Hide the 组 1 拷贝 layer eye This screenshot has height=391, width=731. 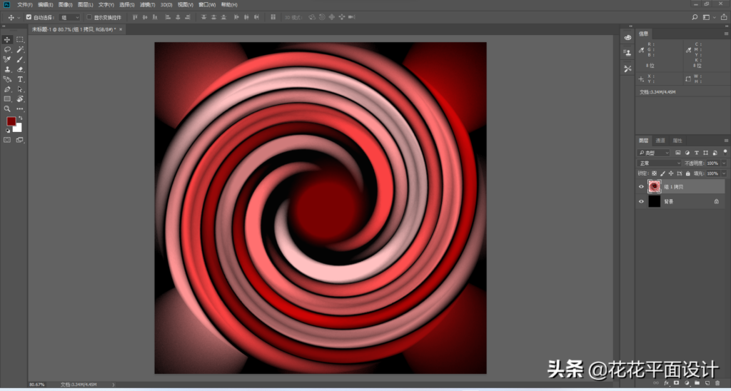tap(641, 187)
